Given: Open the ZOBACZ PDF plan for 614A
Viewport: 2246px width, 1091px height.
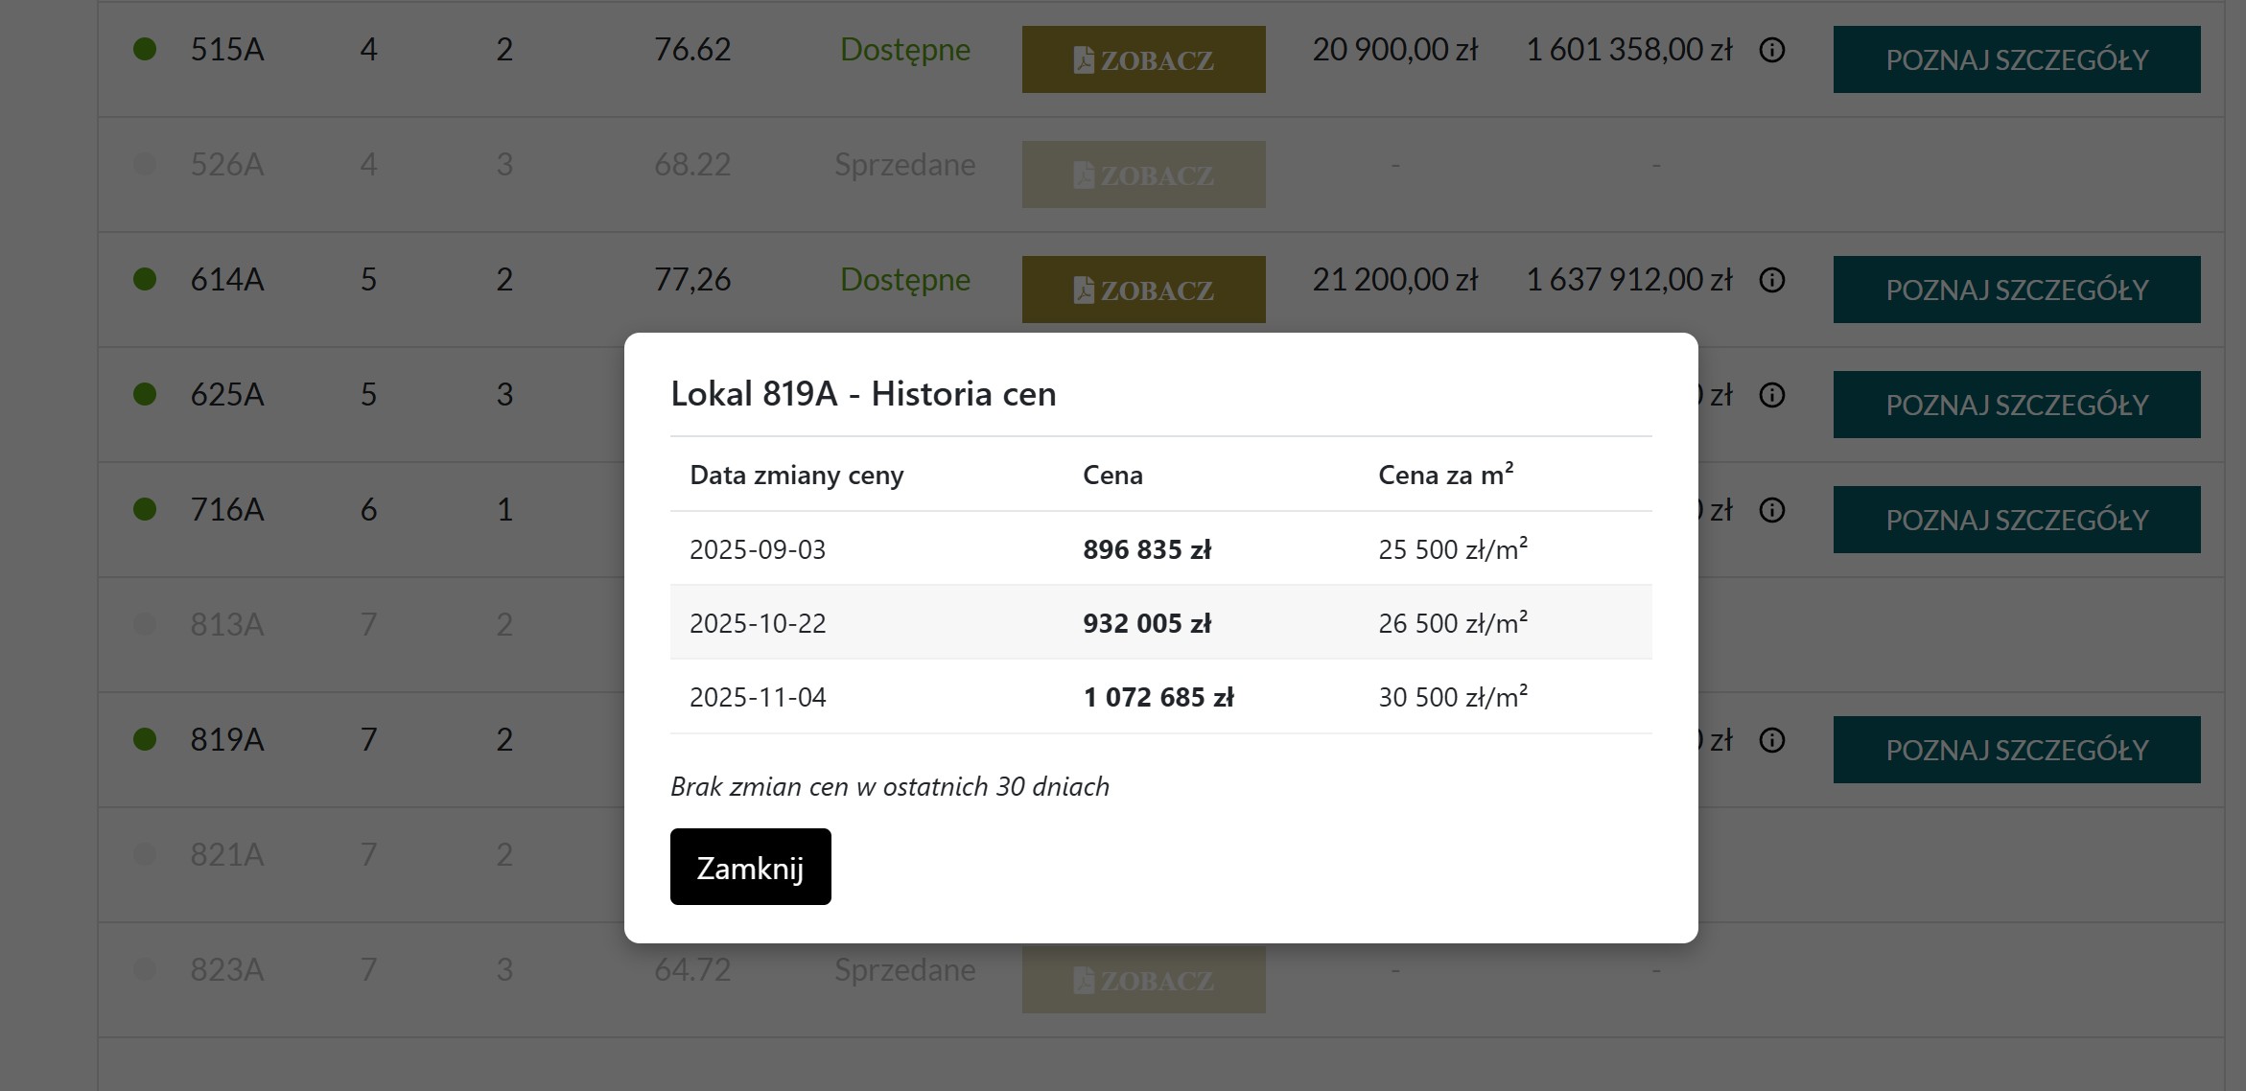Looking at the screenshot, I should click(x=1143, y=290).
